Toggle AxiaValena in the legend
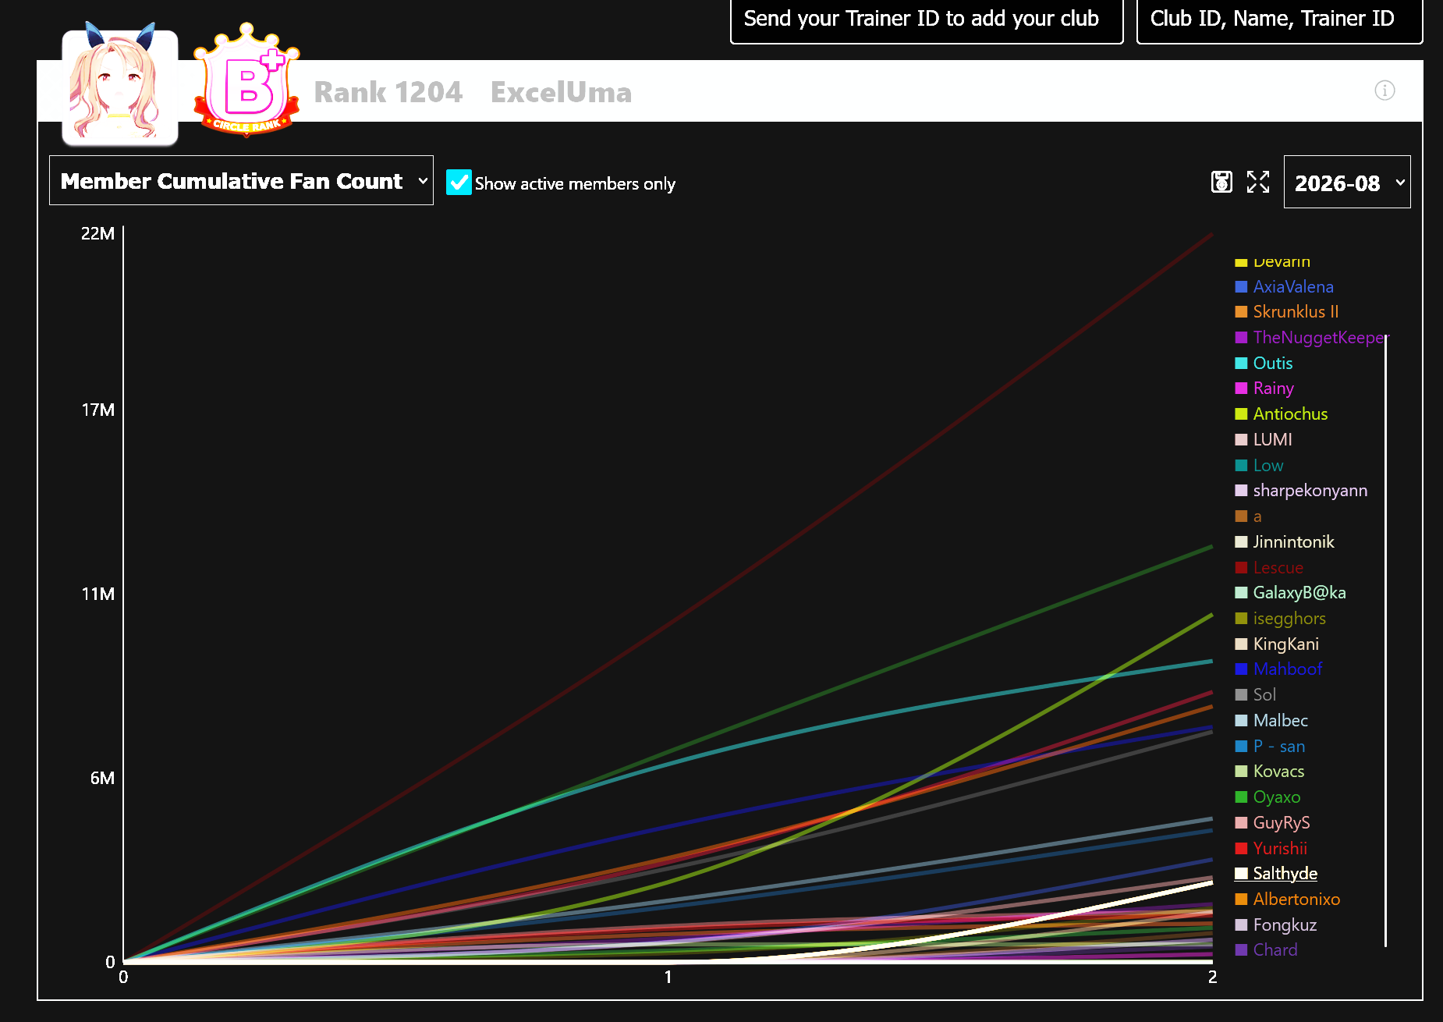The width and height of the screenshot is (1443, 1022). click(x=1284, y=287)
